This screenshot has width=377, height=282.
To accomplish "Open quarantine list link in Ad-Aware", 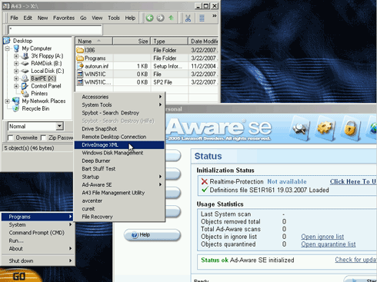I will click(x=329, y=244).
